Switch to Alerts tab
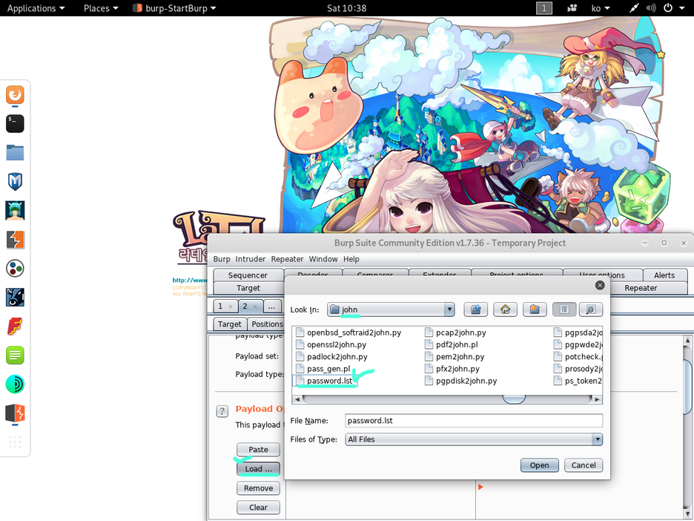The width and height of the screenshot is (694, 521). [664, 275]
